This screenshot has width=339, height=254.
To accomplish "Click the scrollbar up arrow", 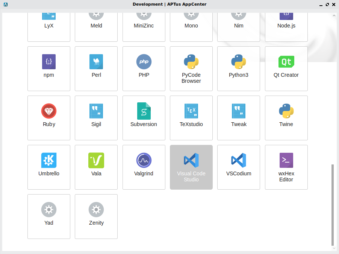I will tap(334, 15).
